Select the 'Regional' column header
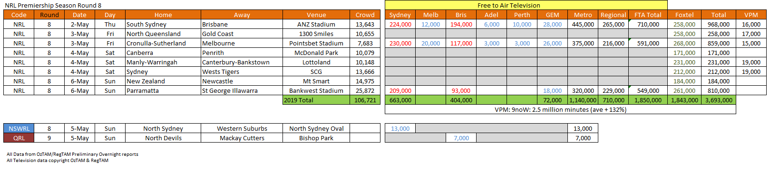 tap(614, 15)
